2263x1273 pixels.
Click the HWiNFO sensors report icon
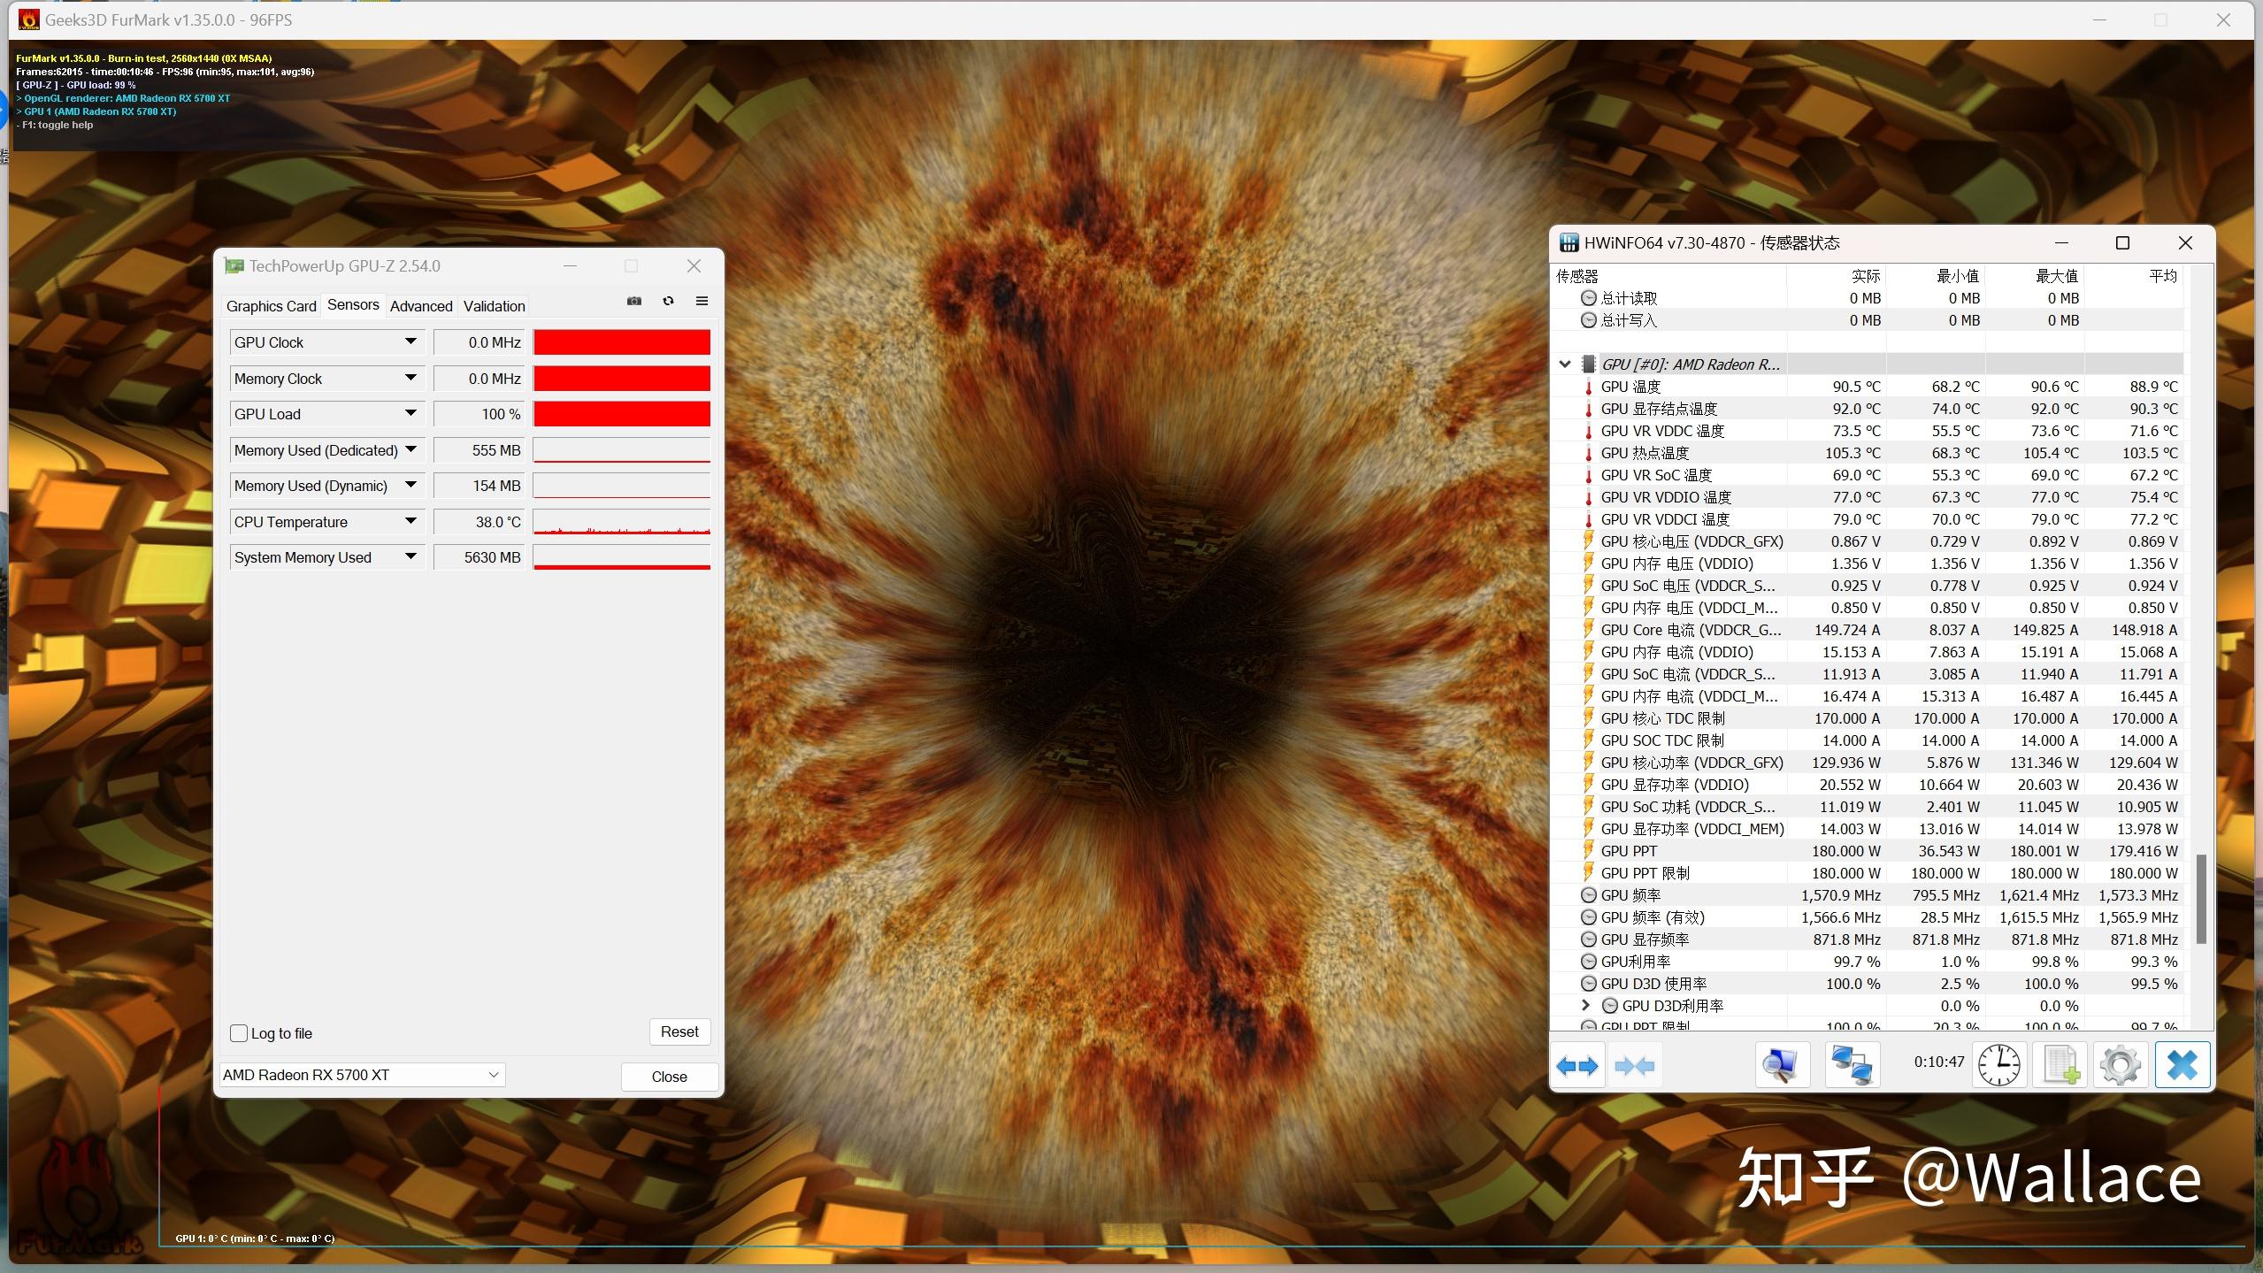tap(2058, 1065)
